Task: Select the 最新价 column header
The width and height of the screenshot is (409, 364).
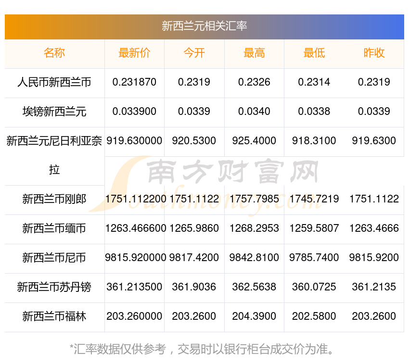Action: pos(134,53)
